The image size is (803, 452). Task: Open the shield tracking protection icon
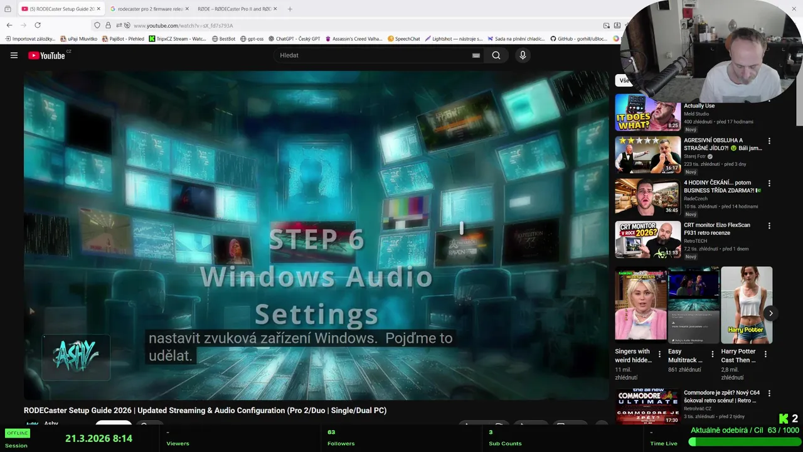97,25
